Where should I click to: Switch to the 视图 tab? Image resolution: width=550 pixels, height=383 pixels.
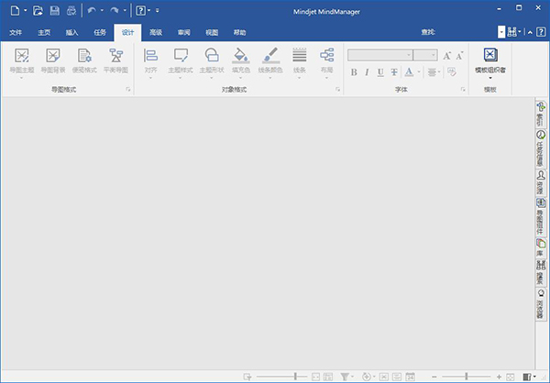point(212,33)
